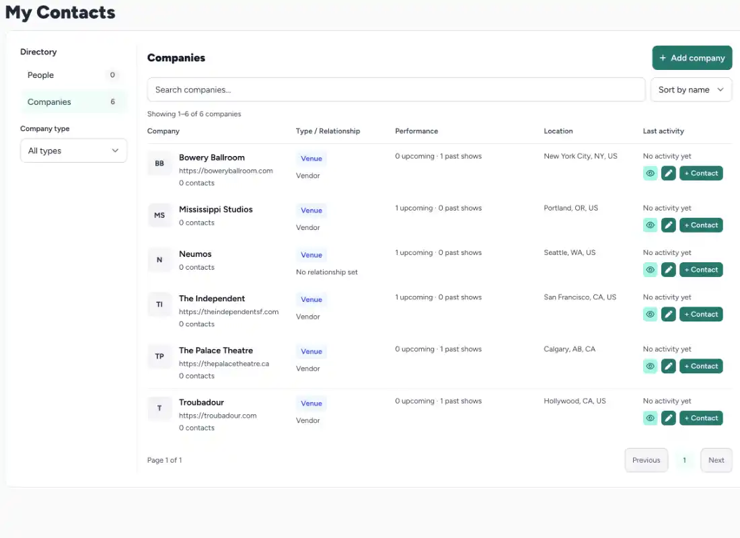740x538 pixels.
Task: View Mississippi Studios with eye icon
Action: pos(650,225)
